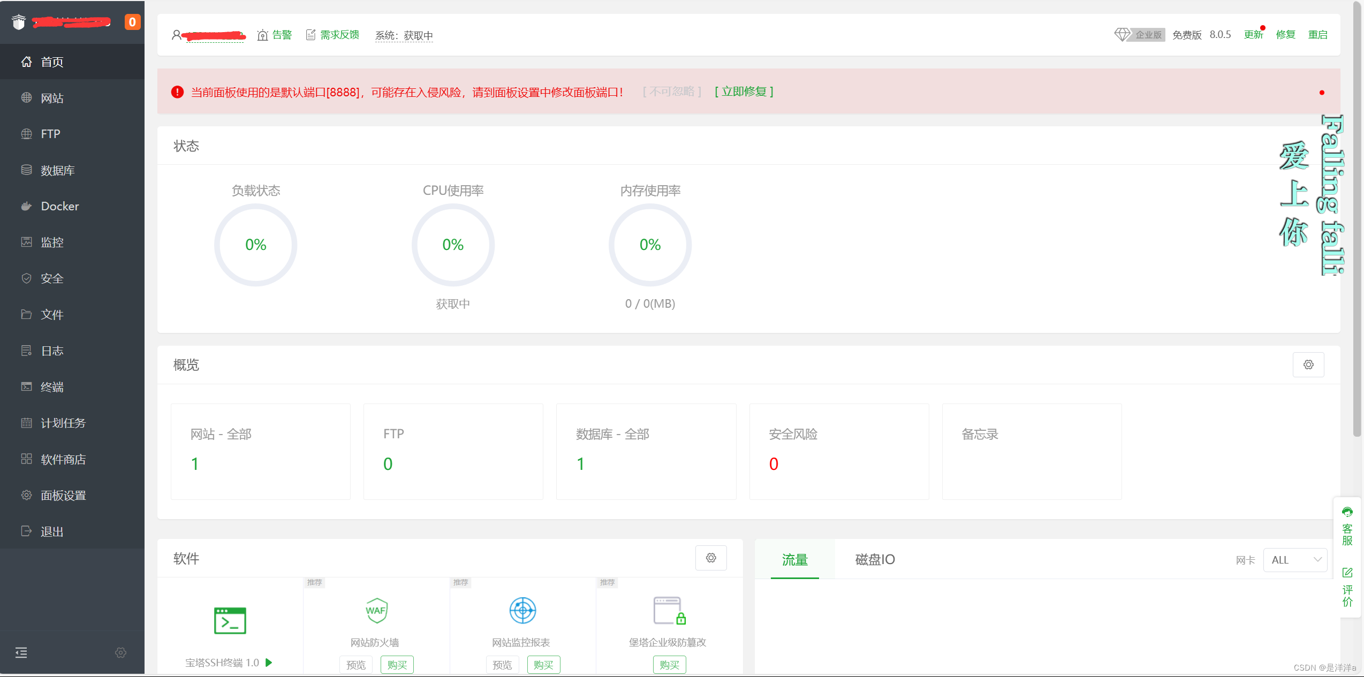Click the SSH terminal play arrow

point(269,663)
